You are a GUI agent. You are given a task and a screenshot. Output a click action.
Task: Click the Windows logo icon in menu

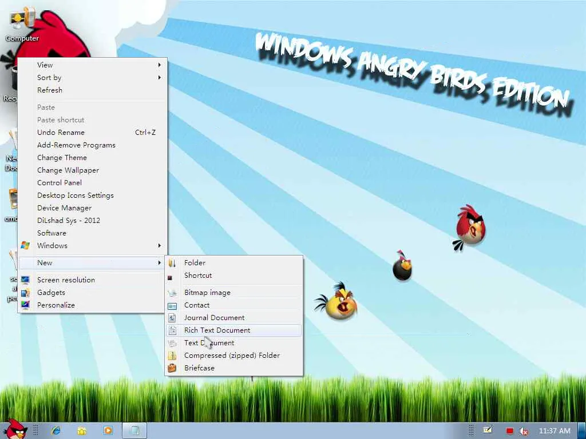click(x=25, y=246)
